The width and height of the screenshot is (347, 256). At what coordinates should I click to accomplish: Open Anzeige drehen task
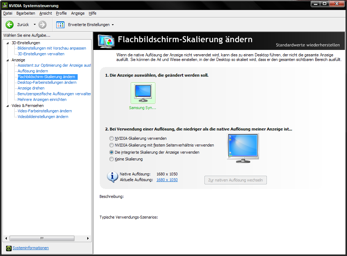coord(31,88)
